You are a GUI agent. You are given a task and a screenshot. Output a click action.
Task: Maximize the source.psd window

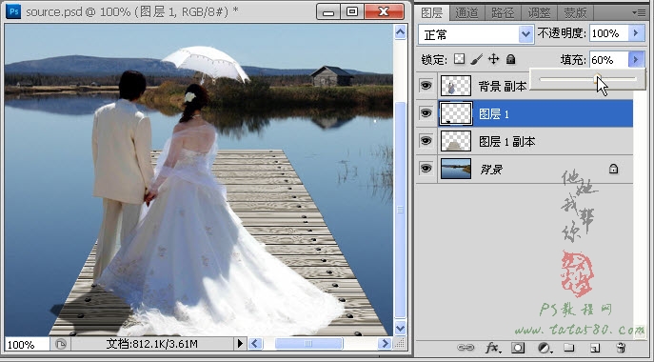click(x=352, y=11)
